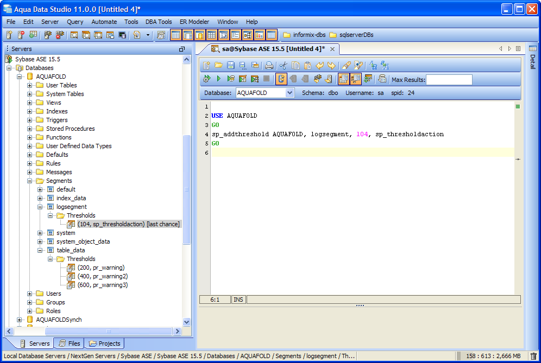Toggle the first highlighted layout button in main toolbar
The width and height of the screenshot is (541, 363).
click(175, 35)
